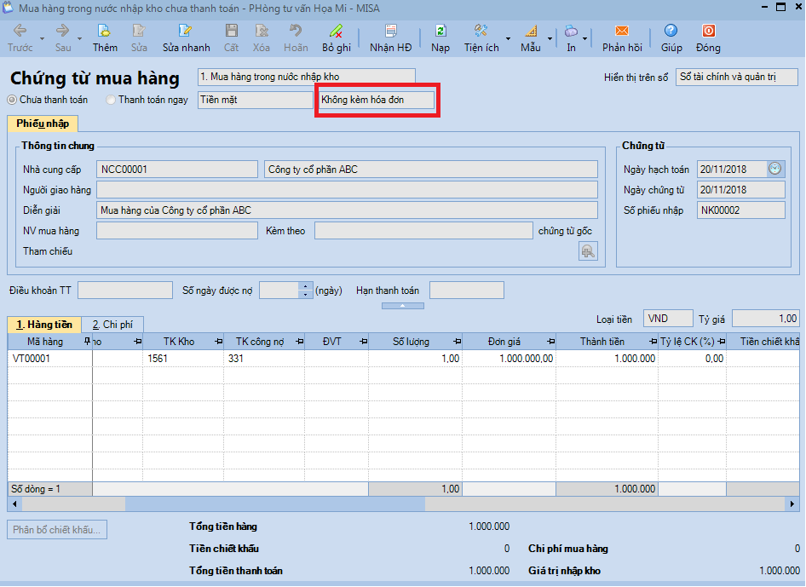The width and height of the screenshot is (806, 587).
Task: Collapse header section with up-arrow bar
Action: 403,305
